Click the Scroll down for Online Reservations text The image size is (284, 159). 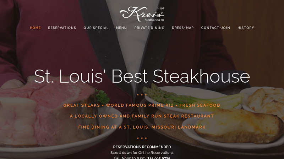[142, 153]
